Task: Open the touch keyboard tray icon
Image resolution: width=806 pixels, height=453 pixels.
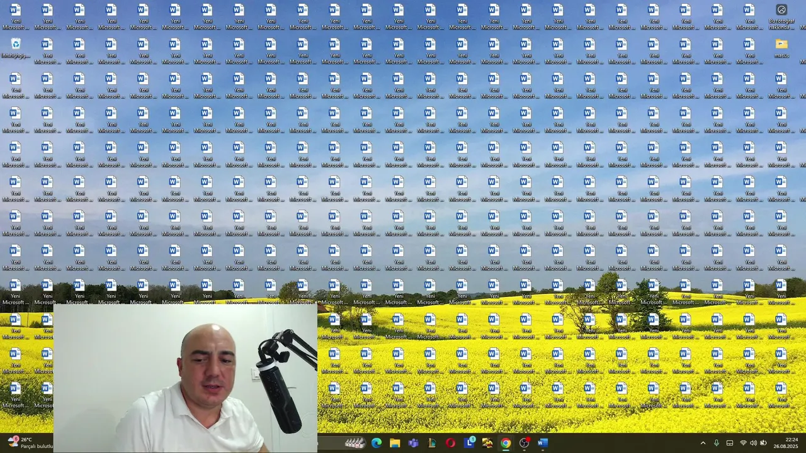Action: click(x=730, y=443)
